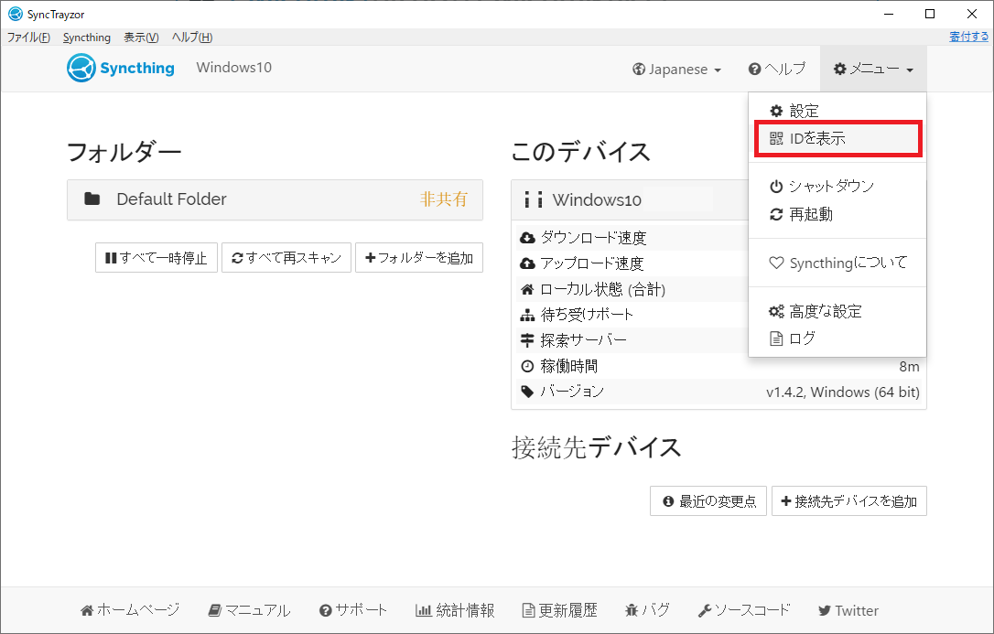Viewport: 994px width, 634px height.
Task: Open the ヘルプ link in navbar
Action: point(777,69)
